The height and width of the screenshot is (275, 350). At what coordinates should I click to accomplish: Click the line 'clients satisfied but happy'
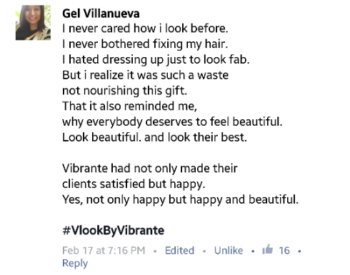134,184
